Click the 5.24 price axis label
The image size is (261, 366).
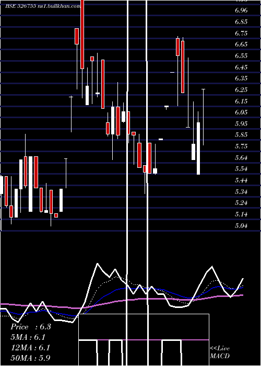point(241,203)
